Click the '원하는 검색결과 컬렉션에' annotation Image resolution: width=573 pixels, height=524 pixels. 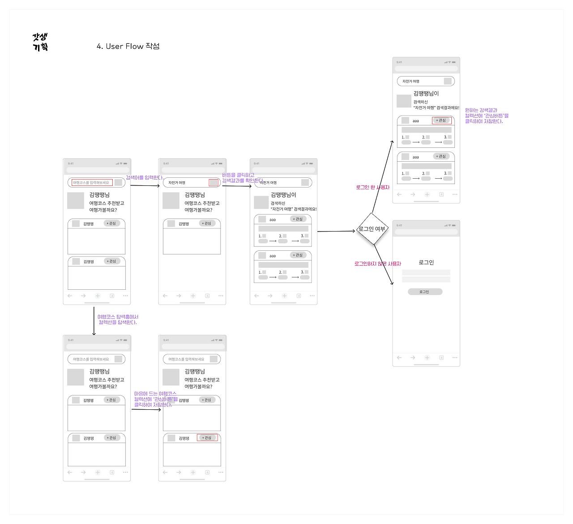pyautogui.click(x=487, y=116)
